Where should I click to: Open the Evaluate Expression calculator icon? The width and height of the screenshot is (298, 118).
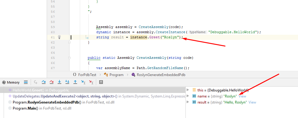point(101,82)
